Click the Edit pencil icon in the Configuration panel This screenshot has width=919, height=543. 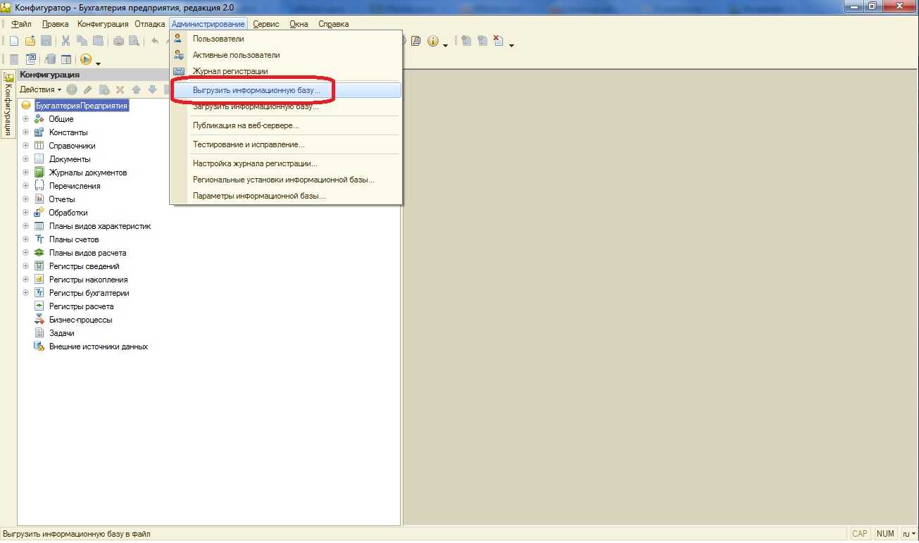coord(88,89)
